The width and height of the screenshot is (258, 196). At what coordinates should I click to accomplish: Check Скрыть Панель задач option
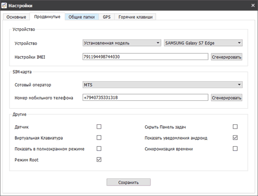(235, 127)
